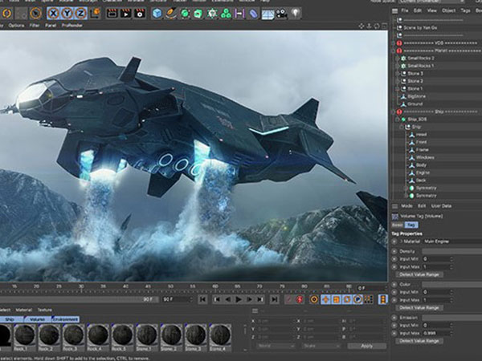
Task: Add a Floor environment object
Action: (x=268, y=14)
